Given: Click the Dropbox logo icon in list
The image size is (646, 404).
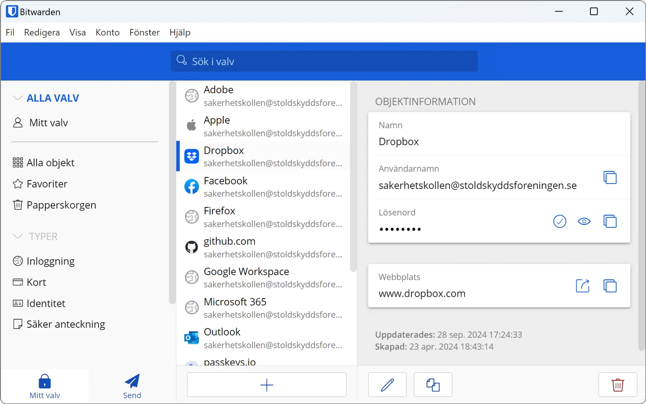Looking at the screenshot, I should [x=192, y=156].
